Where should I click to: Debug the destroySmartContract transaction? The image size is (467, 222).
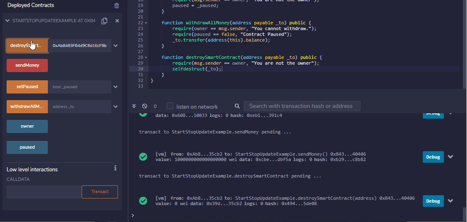pos(433,201)
